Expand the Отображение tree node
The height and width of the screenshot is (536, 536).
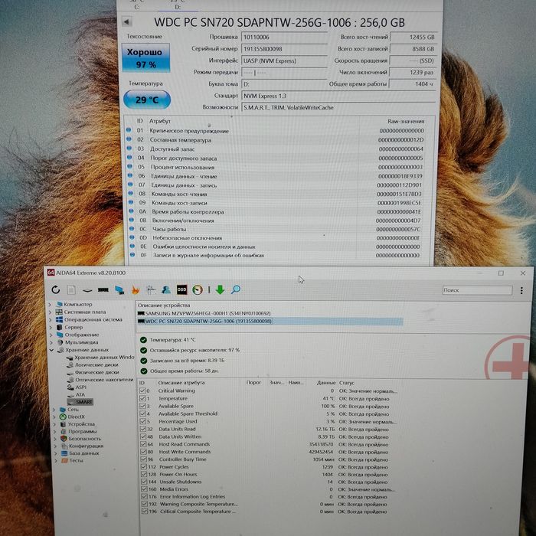[x=51, y=335]
